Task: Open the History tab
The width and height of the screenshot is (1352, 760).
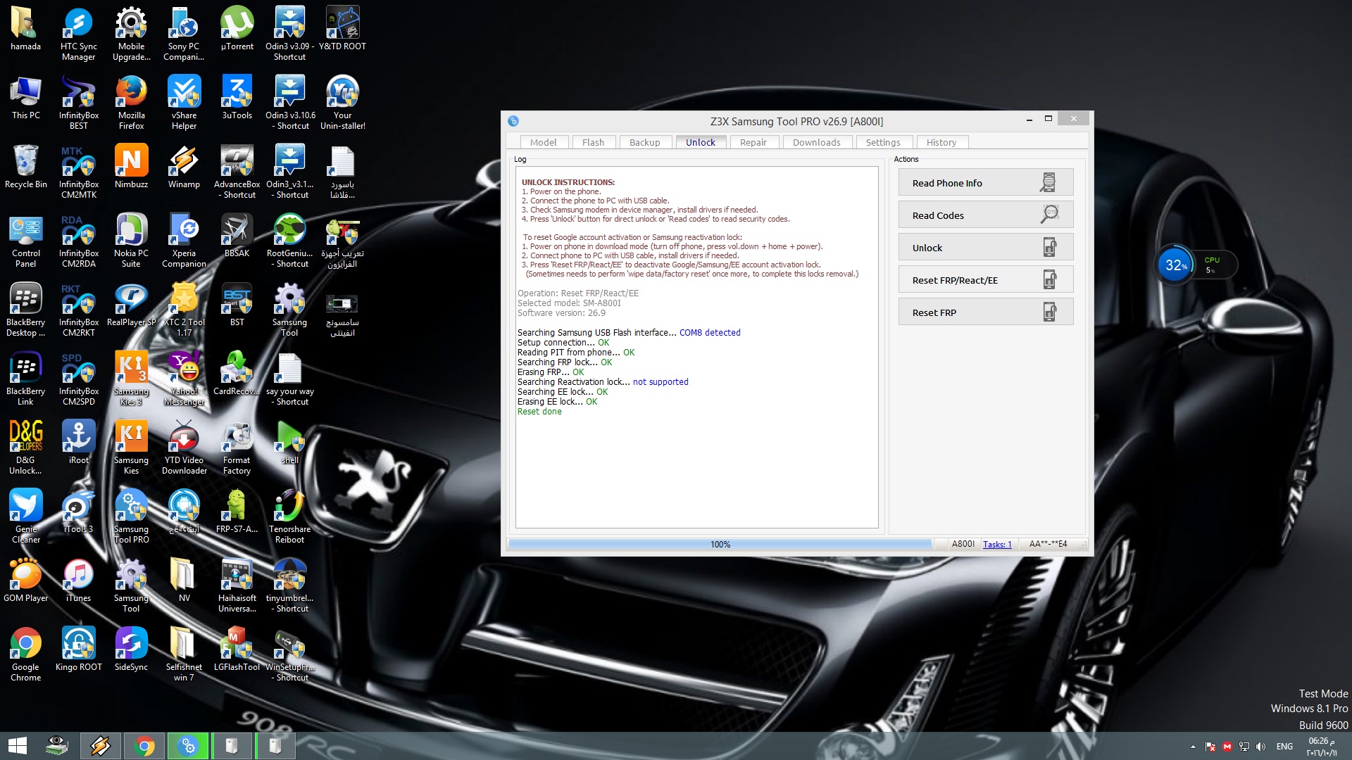Action: pos(941,142)
